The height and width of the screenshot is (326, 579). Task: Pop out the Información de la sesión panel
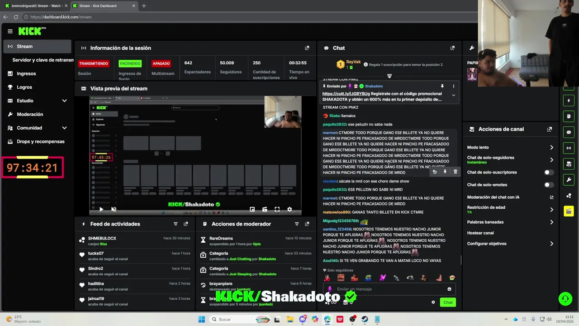[307, 48]
